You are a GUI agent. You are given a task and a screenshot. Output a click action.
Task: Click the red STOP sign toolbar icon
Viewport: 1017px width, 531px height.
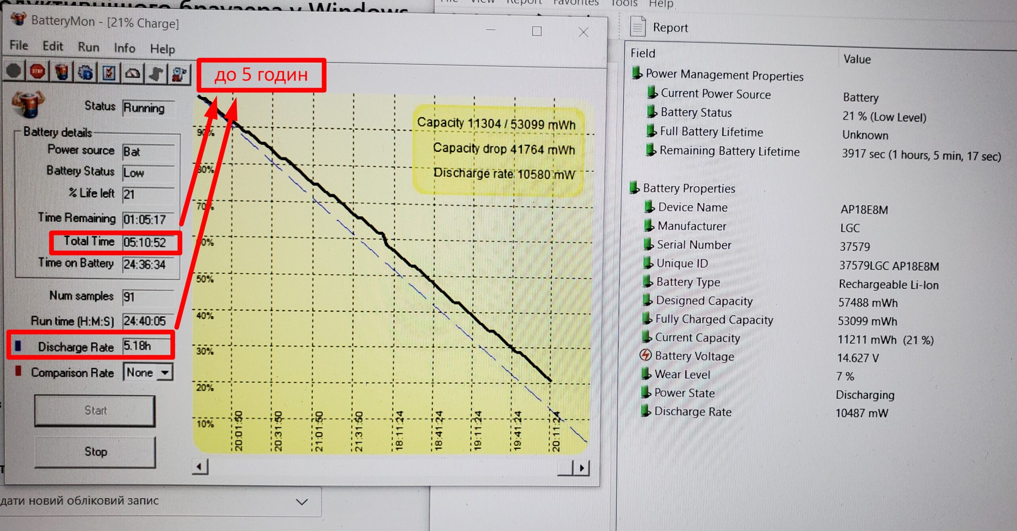[37, 72]
